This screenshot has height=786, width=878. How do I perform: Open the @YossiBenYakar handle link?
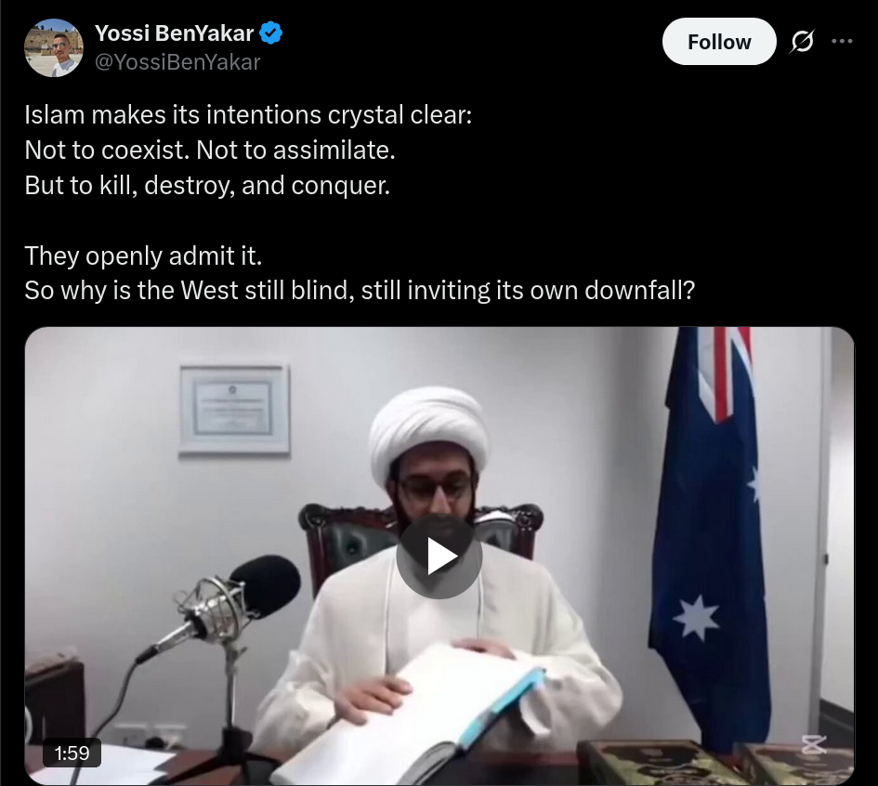pyautogui.click(x=177, y=62)
